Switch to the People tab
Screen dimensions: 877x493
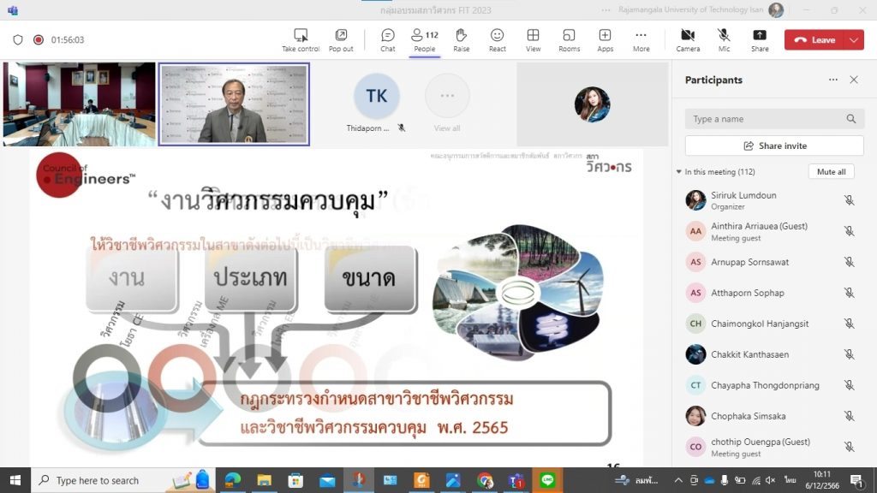pyautogui.click(x=424, y=39)
